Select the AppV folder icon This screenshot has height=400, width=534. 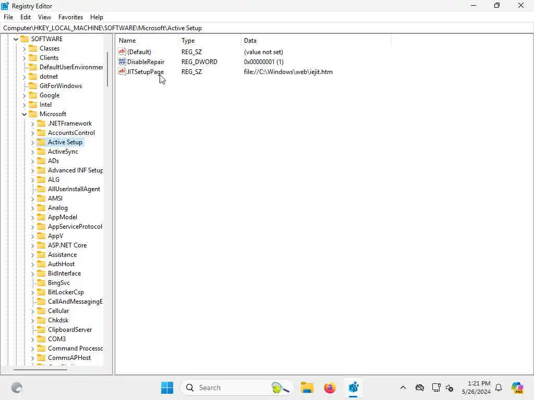click(x=41, y=236)
